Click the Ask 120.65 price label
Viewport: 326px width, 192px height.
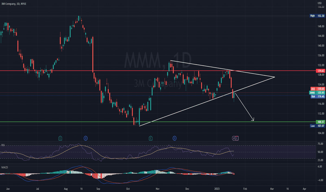click(x=318, y=89)
